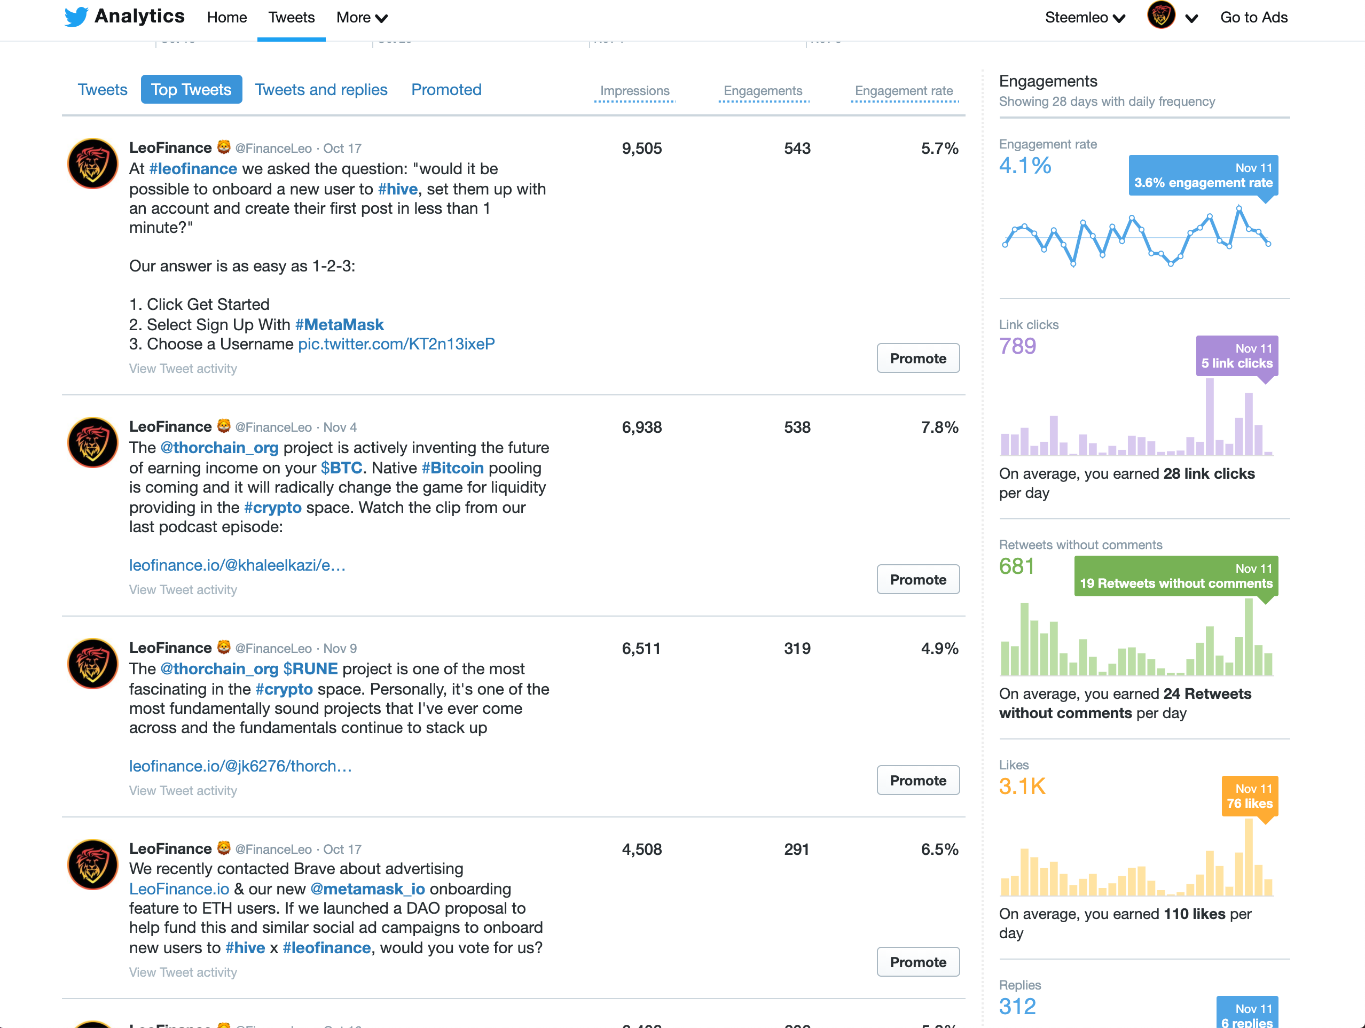
Task: Click lion emoji beside LeoFinance on Nov 4 tweet
Action: point(224,426)
